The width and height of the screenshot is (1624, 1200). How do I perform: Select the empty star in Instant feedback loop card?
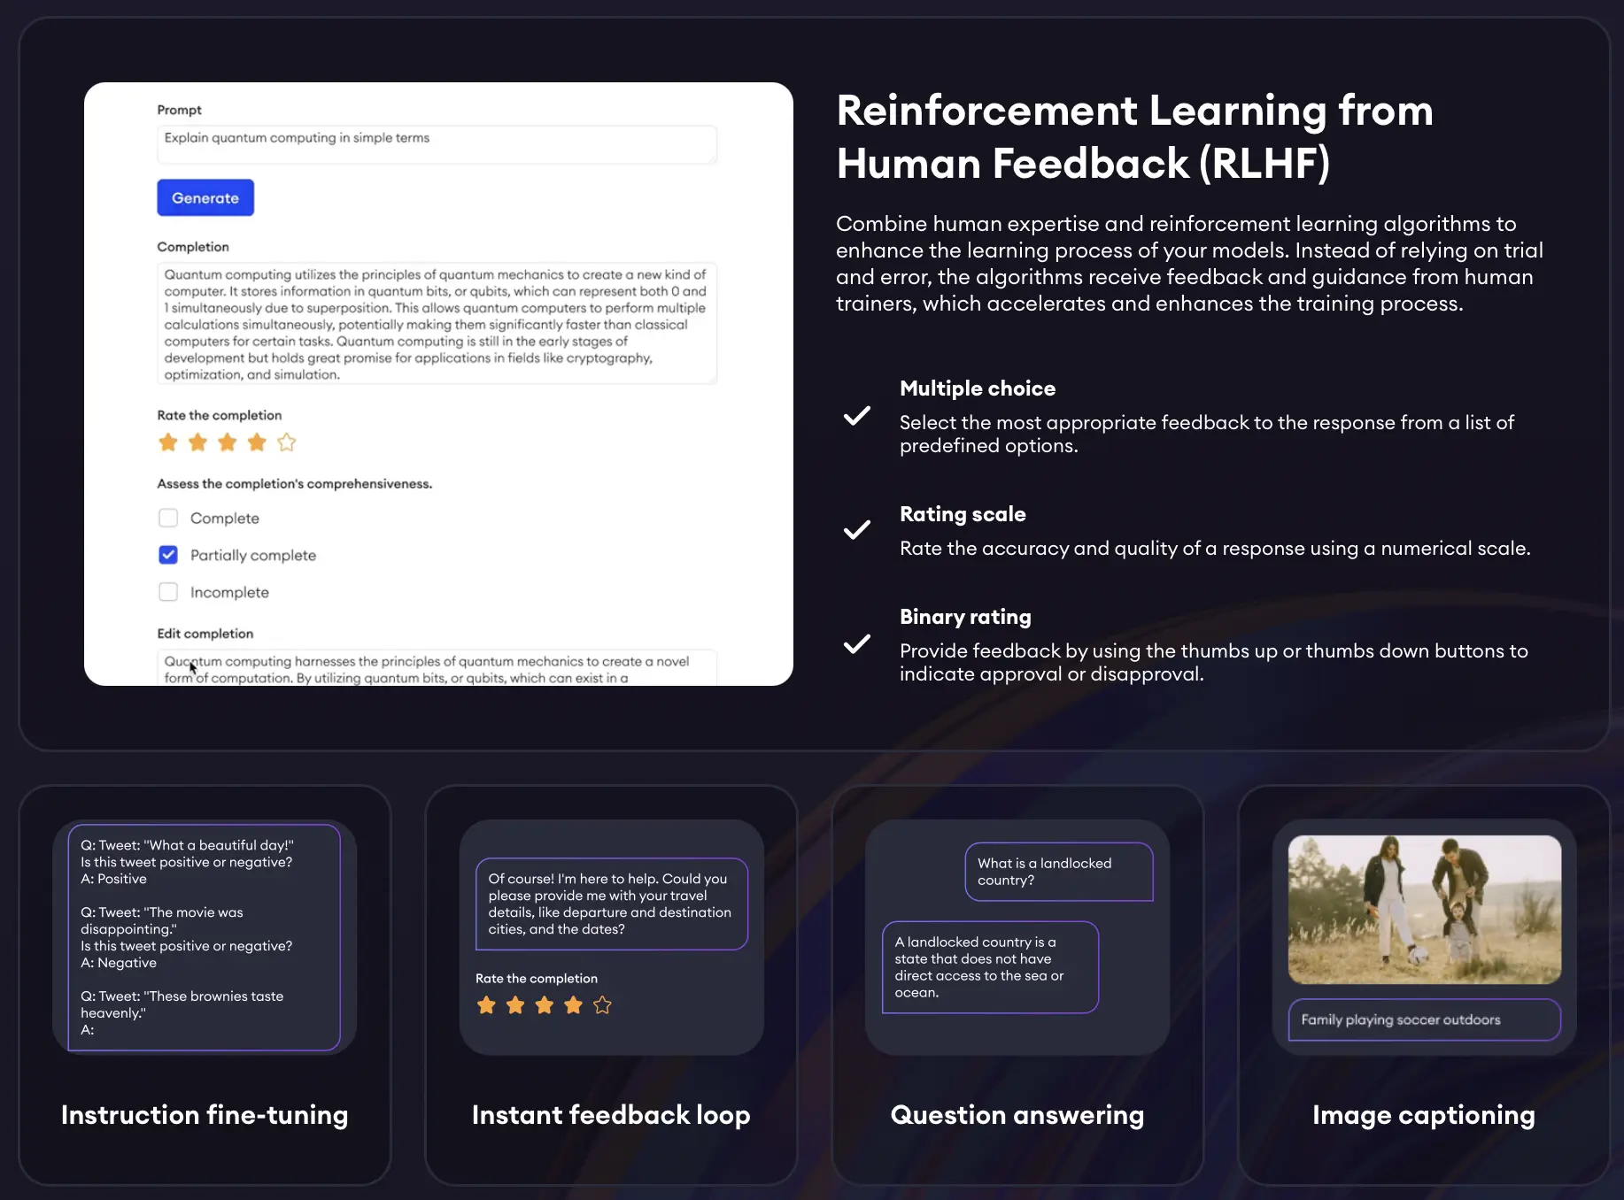click(x=603, y=1004)
